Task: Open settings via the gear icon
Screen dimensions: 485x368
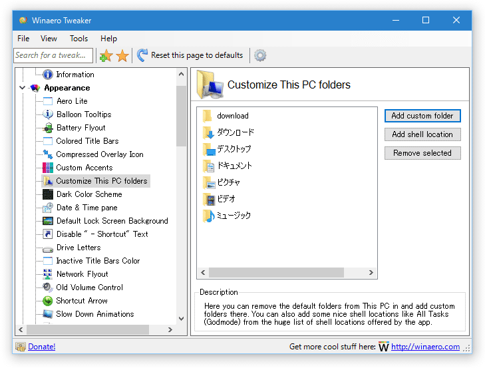Action: coord(260,55)
